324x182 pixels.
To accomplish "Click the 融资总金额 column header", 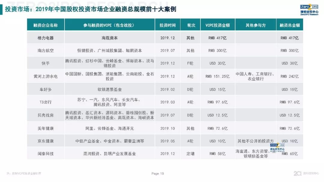I will (290, 25).
